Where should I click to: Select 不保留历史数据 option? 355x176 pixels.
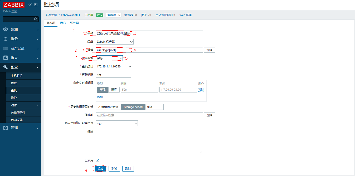[x=108, y=107]
